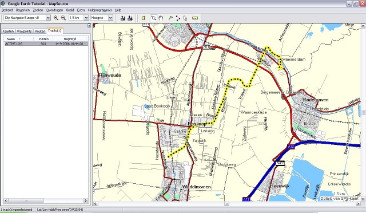The height and width of the screenshot is (213, 366).
Task: Select the Waypoint flag tool
Action: (x=170, y=18)
